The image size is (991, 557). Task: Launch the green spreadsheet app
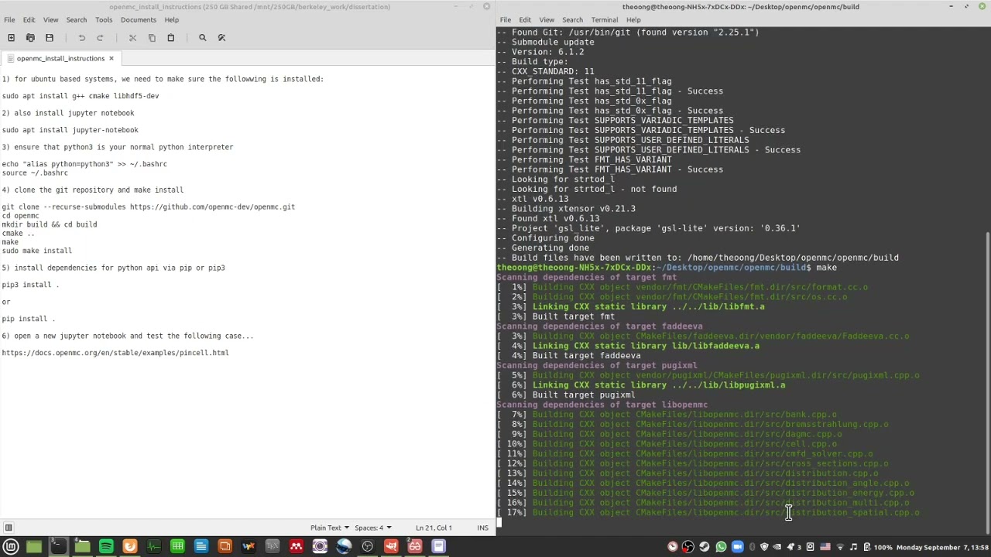(177, 547)
